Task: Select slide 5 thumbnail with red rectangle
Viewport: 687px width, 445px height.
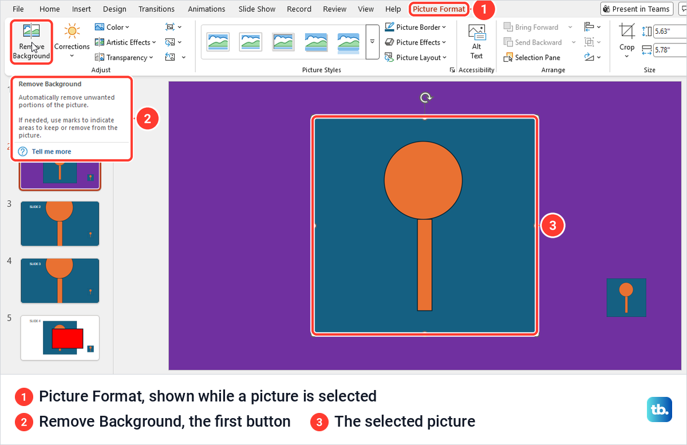Action: pos(60,338)
